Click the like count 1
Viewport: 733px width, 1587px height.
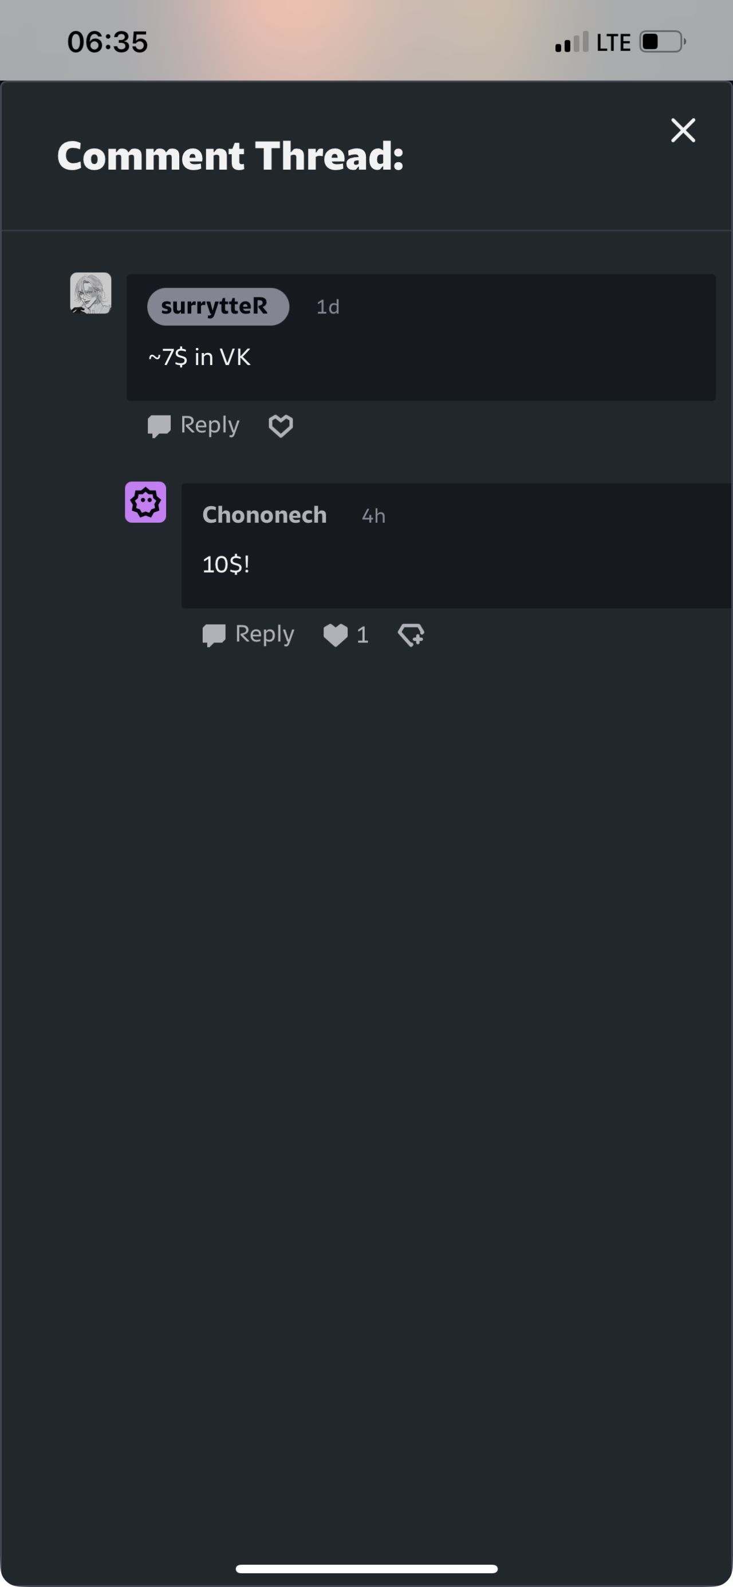362,635
